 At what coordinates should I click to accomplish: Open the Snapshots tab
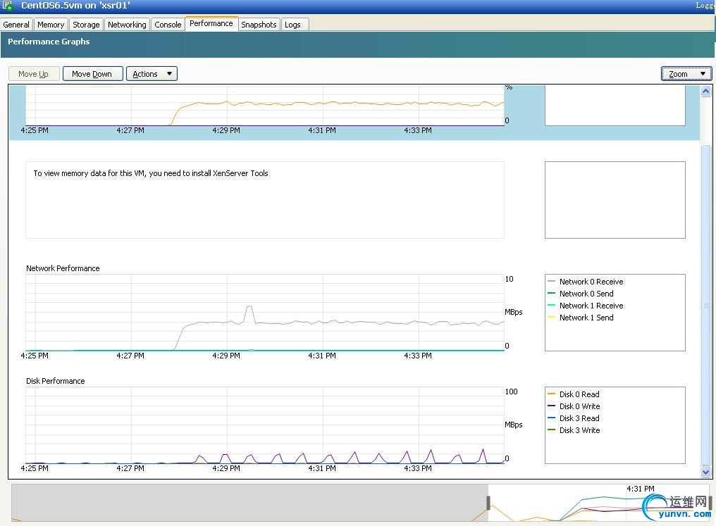point(259,25)
